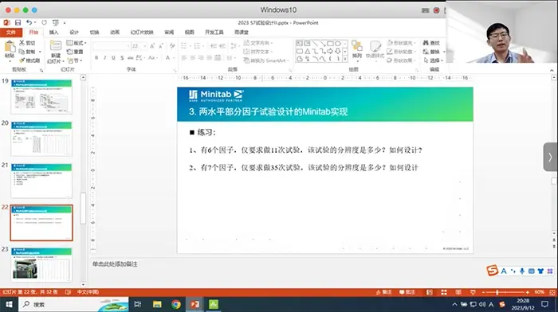
Task: Decrease font size with smaller A
Action: 161,46
